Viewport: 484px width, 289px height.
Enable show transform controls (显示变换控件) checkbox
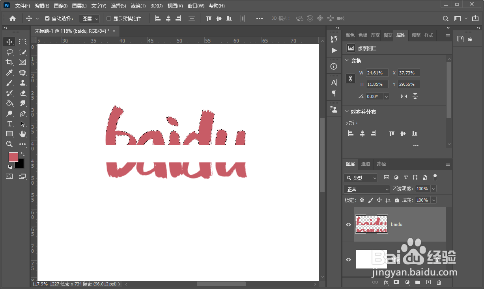[x=109, y=19]
